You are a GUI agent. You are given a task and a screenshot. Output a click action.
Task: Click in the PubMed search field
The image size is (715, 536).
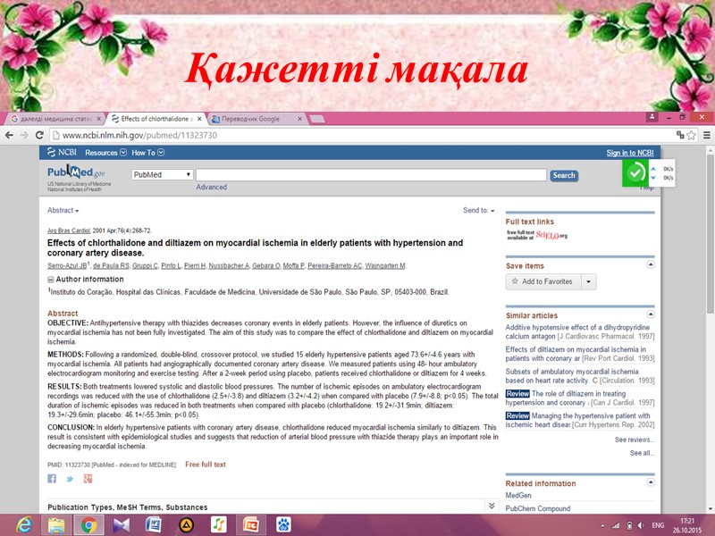pyautogui.click(x=371, y=175)
